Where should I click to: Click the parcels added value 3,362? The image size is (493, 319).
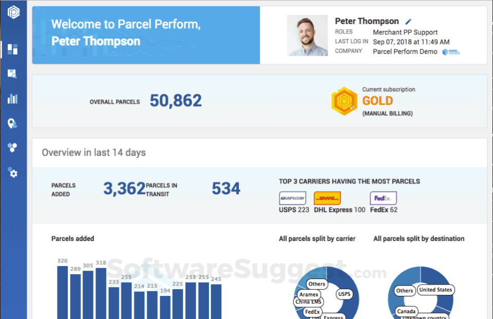point(124,189)
